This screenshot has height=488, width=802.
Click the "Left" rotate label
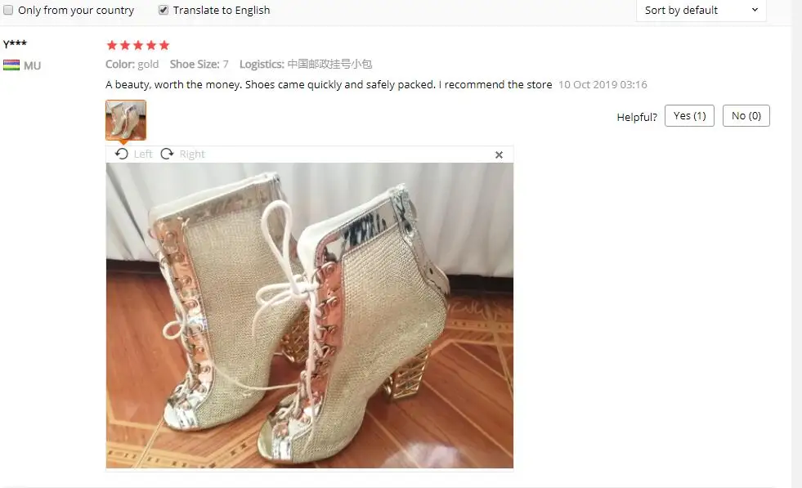143,154
